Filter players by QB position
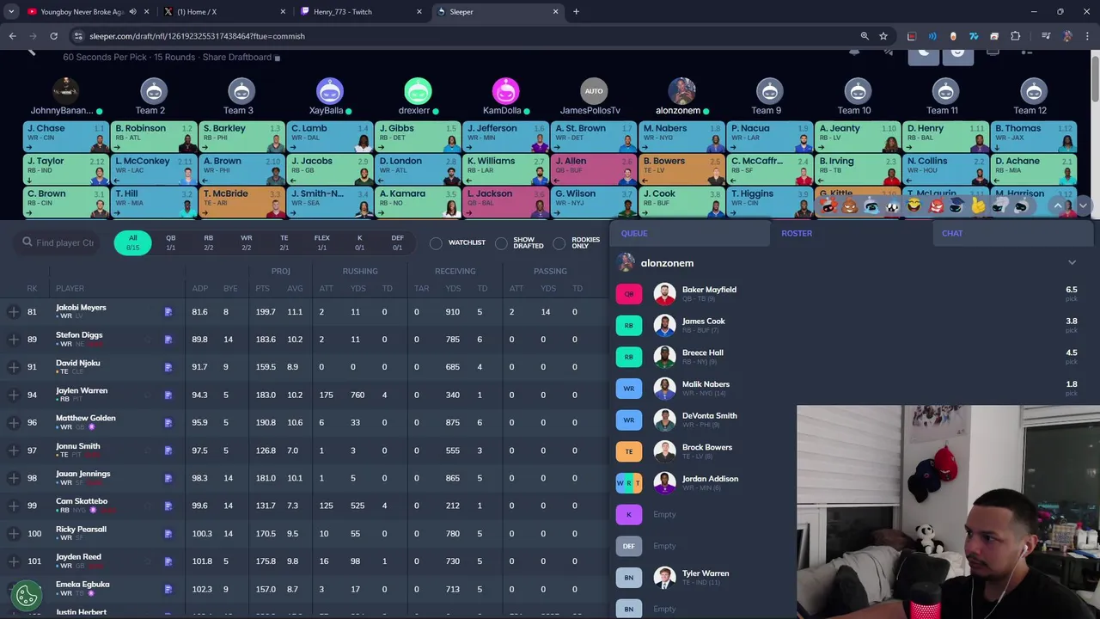 click(x=170, y=242)
